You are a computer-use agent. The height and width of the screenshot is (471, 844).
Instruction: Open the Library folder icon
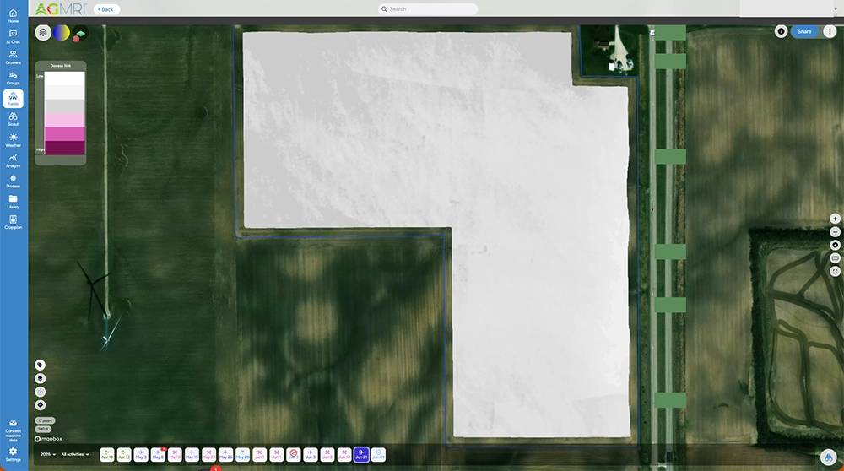click(13, 202)
